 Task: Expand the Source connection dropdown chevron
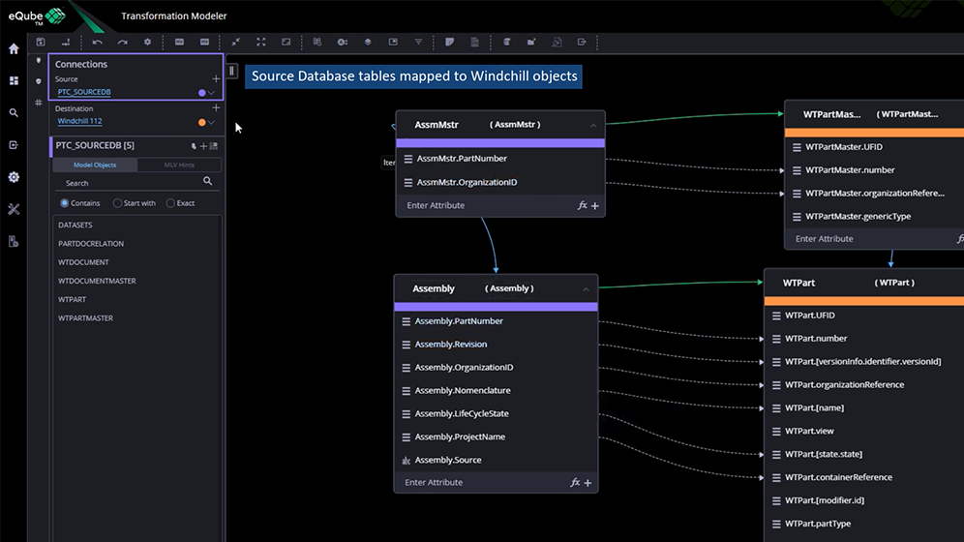211,93
